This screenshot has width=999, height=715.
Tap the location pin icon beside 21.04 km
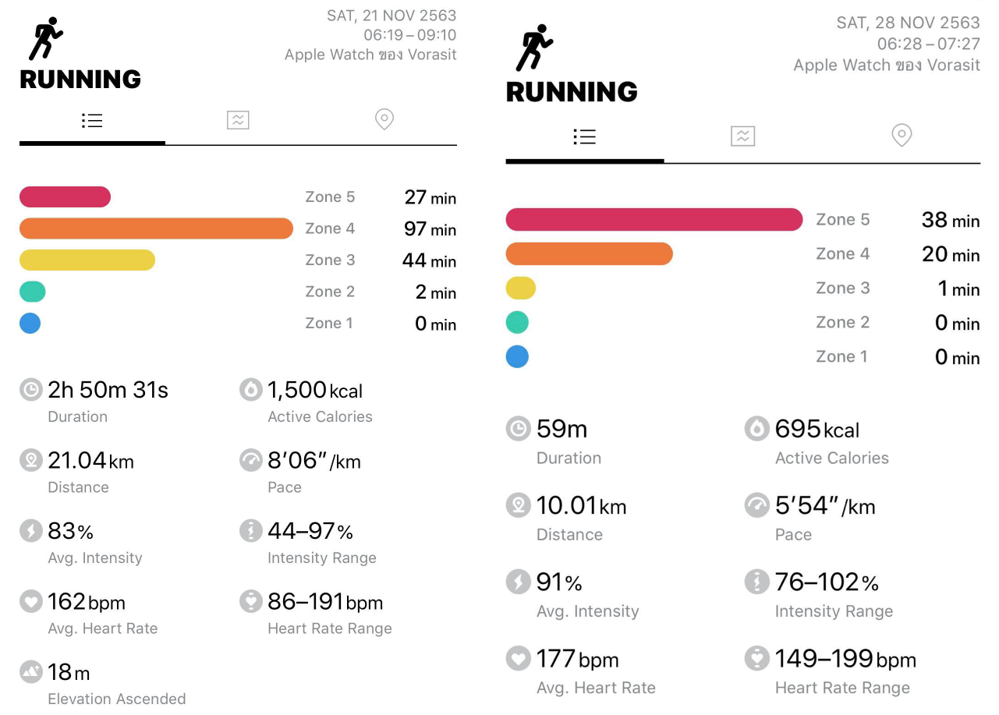(30, 461)
